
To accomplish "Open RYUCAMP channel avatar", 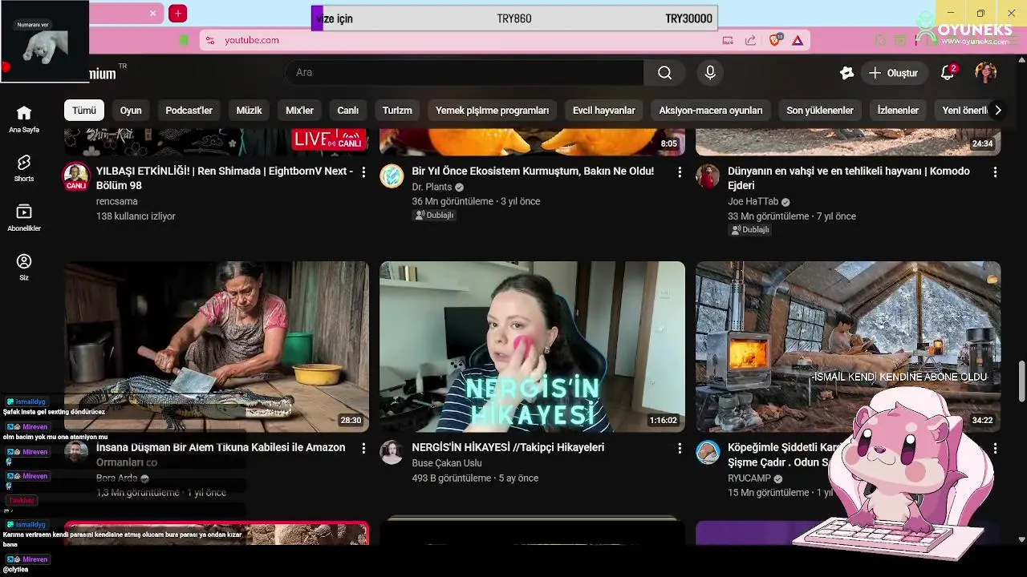I will pyautogui.click(x=708, y=453).
